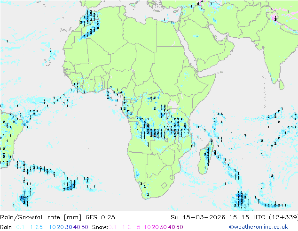Click the "GFS 0.25" model label
Viewport: 298px width, 231px height.
[x=100, y=217]
